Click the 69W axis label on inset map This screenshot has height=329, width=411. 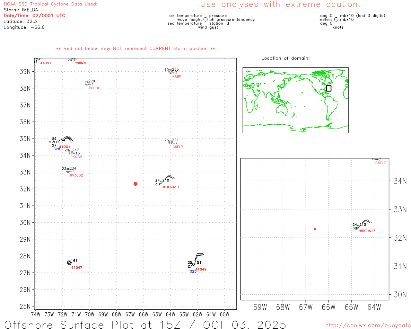260,307
